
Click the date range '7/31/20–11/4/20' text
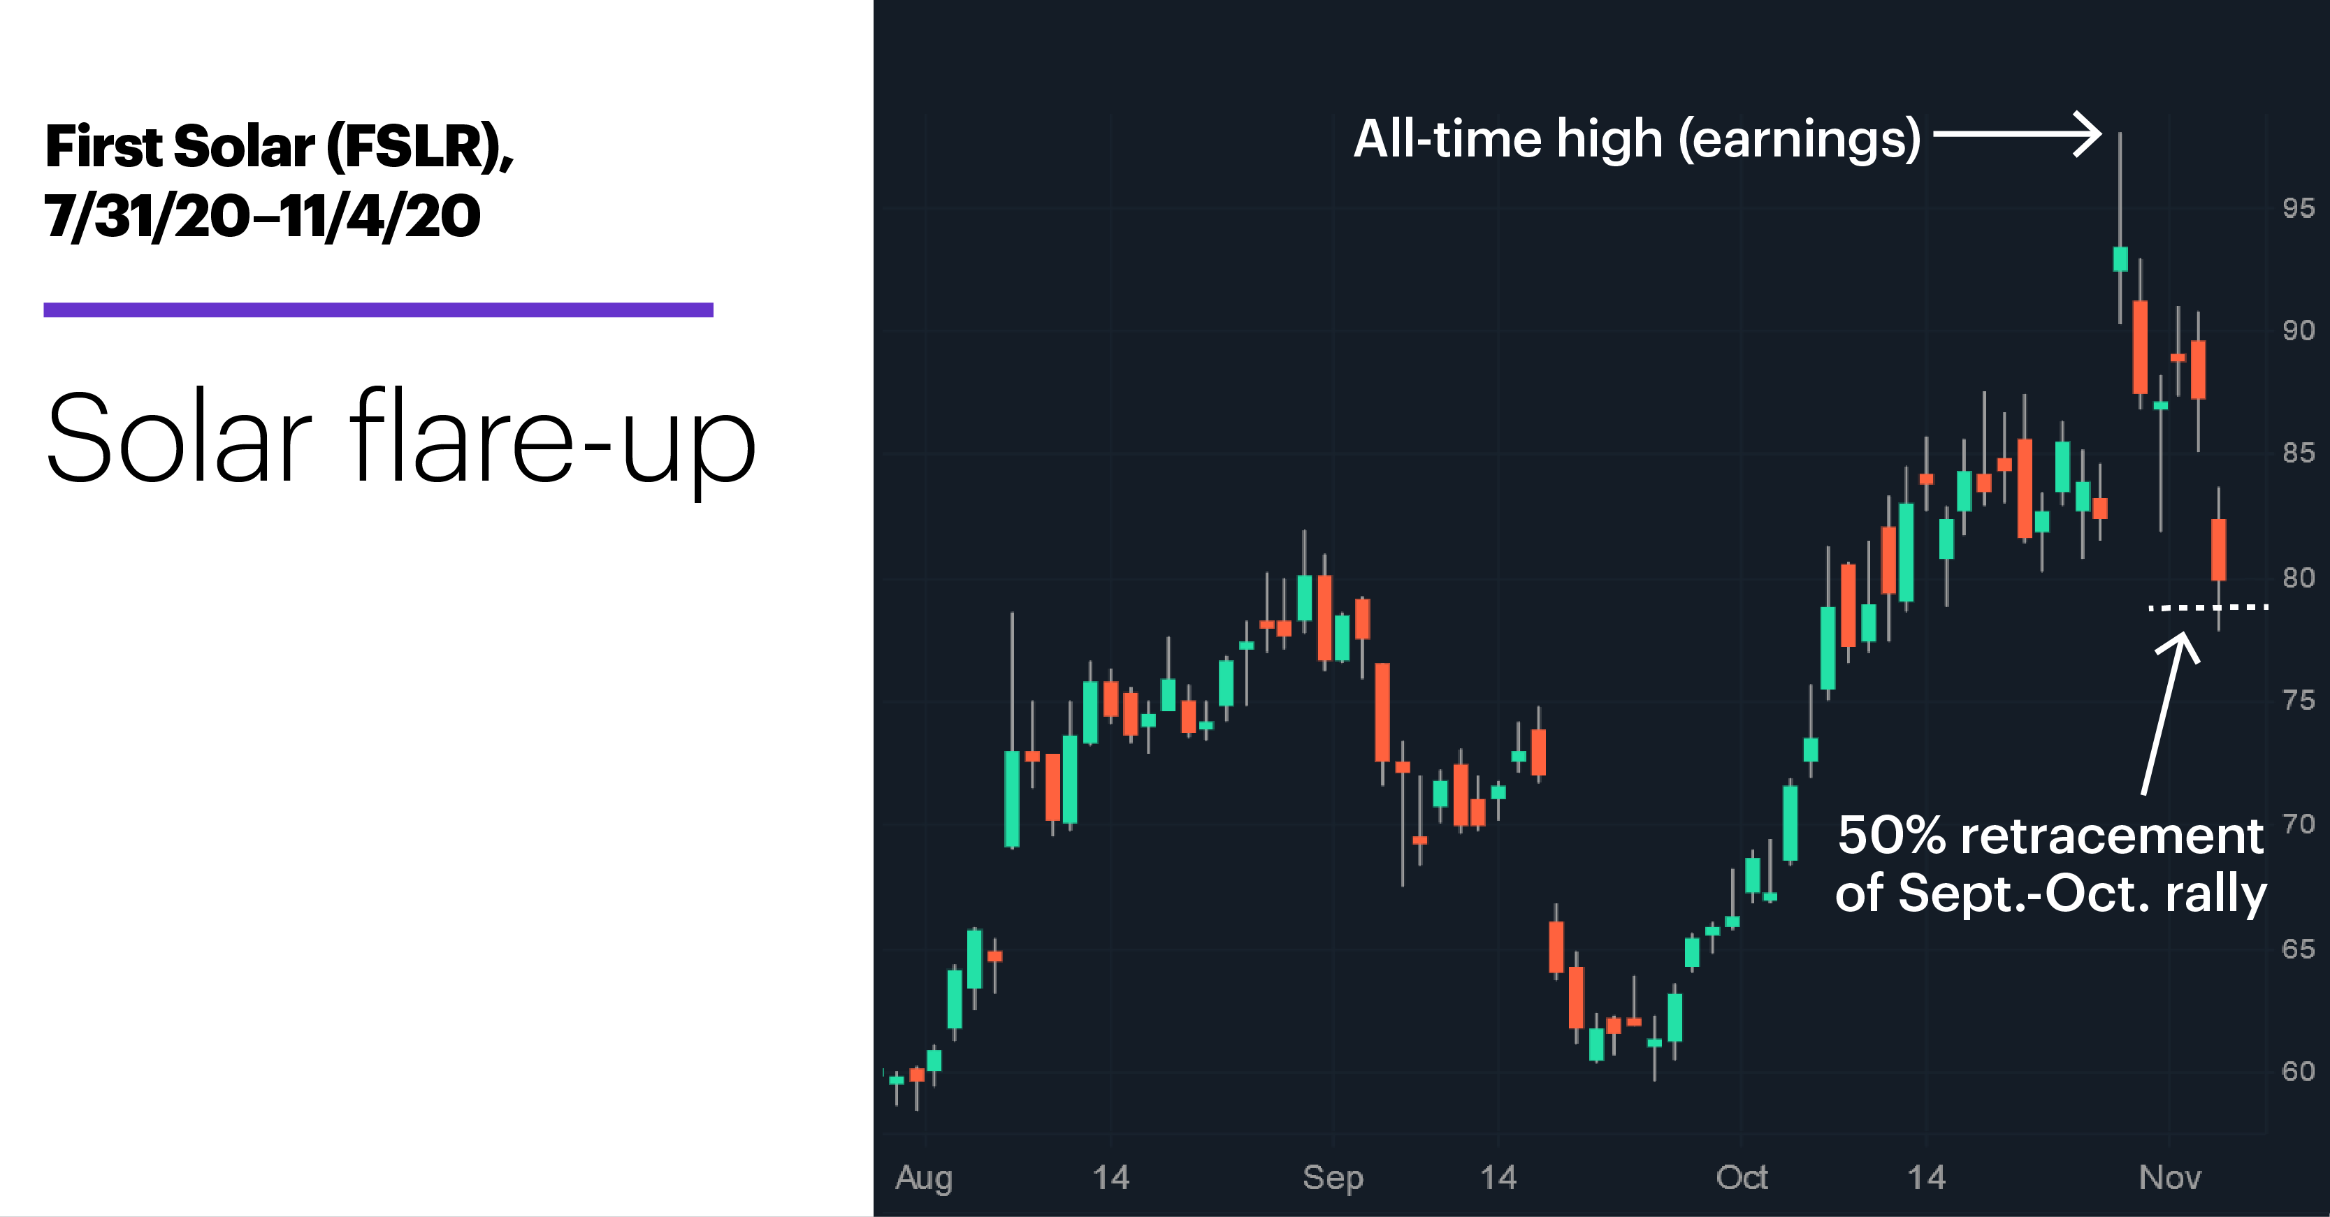262,216
